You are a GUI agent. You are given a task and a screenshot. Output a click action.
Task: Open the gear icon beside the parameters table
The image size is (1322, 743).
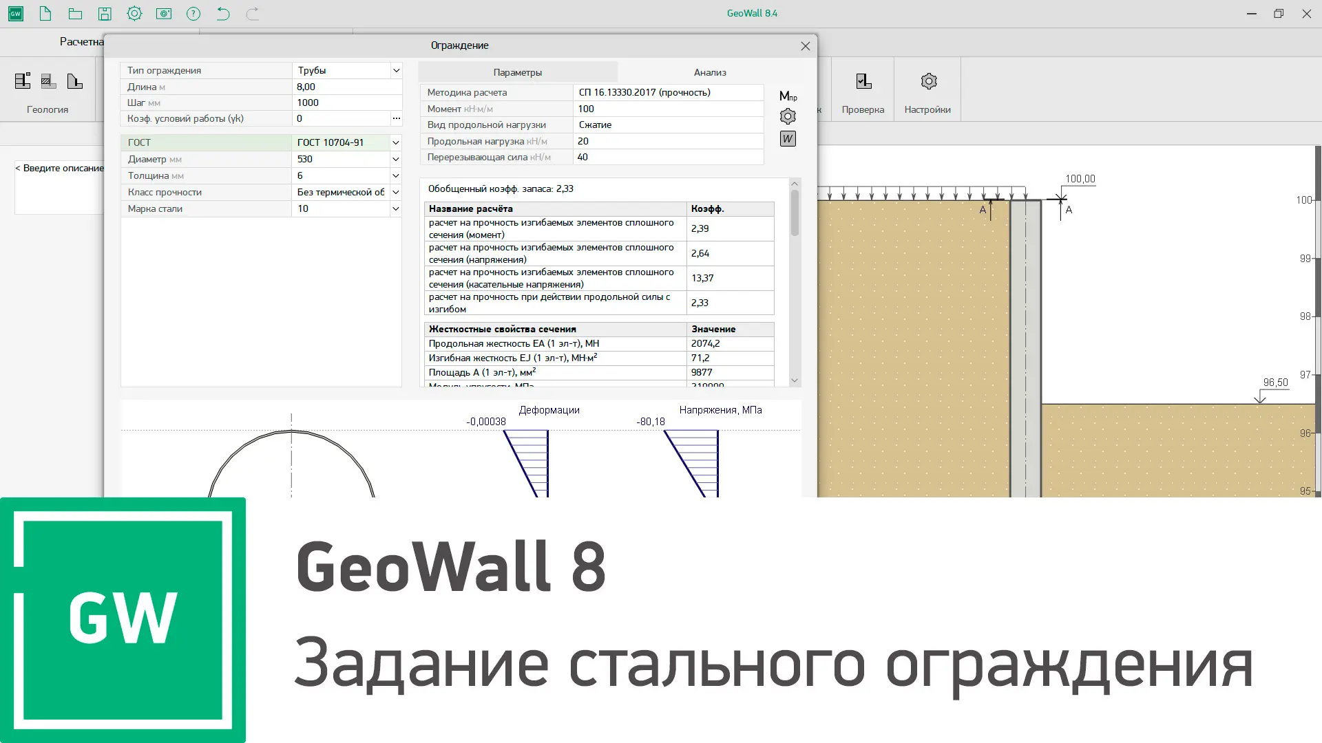click(x=788, y=116)
